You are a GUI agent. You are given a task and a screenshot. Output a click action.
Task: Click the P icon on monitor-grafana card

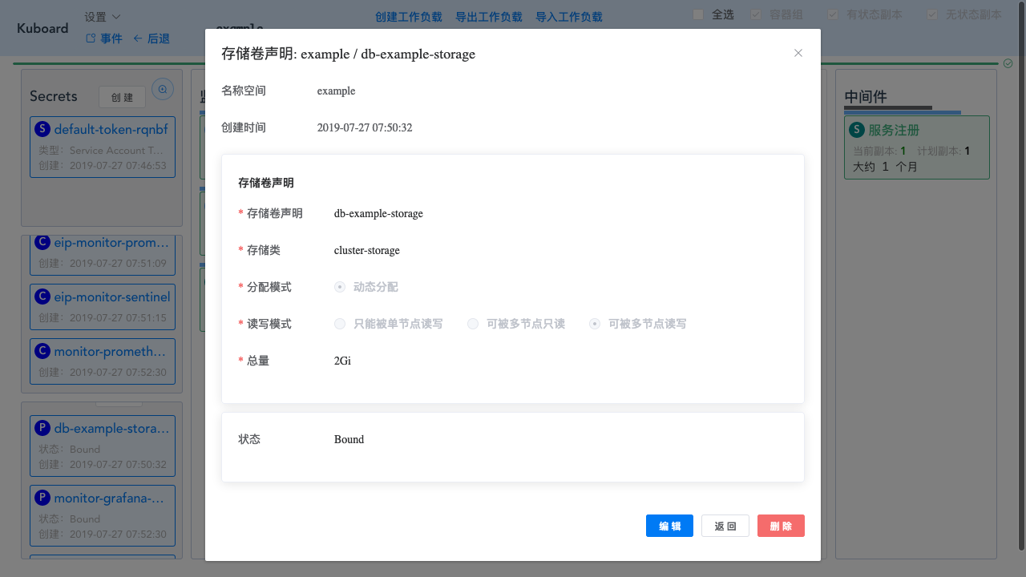pyautogui.click(x=41, y=498)
